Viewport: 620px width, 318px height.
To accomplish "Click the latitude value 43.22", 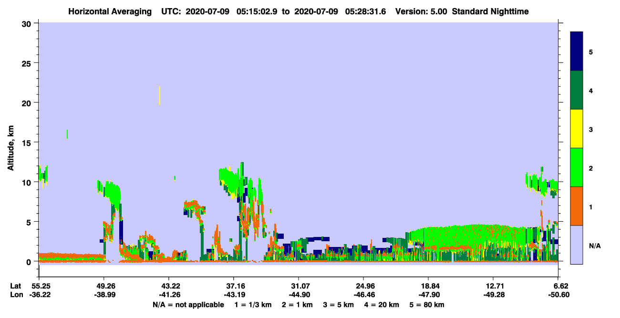I will 168,286.
